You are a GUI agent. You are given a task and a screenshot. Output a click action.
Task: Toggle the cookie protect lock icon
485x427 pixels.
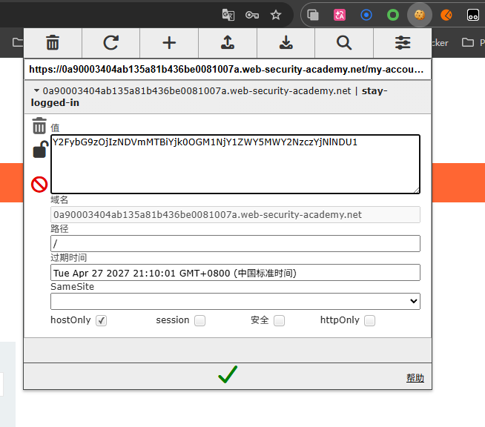tap(39, 150)
